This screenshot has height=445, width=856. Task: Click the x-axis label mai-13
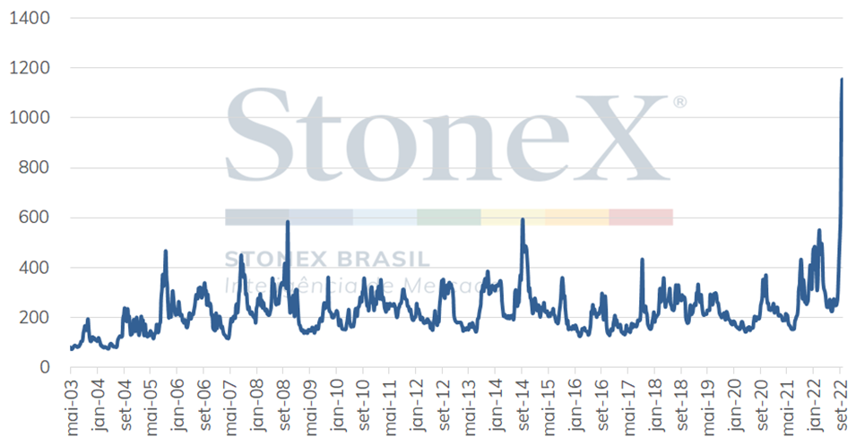coord(470,407)
